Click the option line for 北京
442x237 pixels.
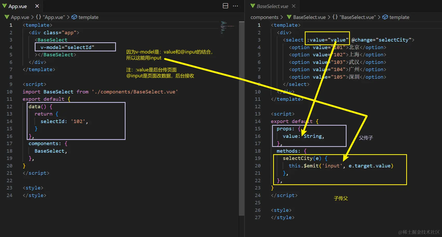337,47
